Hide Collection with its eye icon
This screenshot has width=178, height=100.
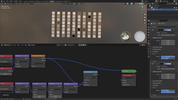pyautogui.click(x=176, y=8)
